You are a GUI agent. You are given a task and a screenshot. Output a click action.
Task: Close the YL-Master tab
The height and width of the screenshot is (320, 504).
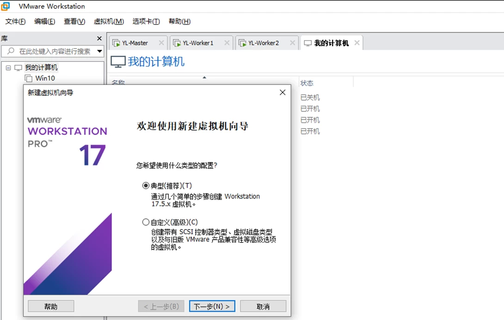pos(161,42)
